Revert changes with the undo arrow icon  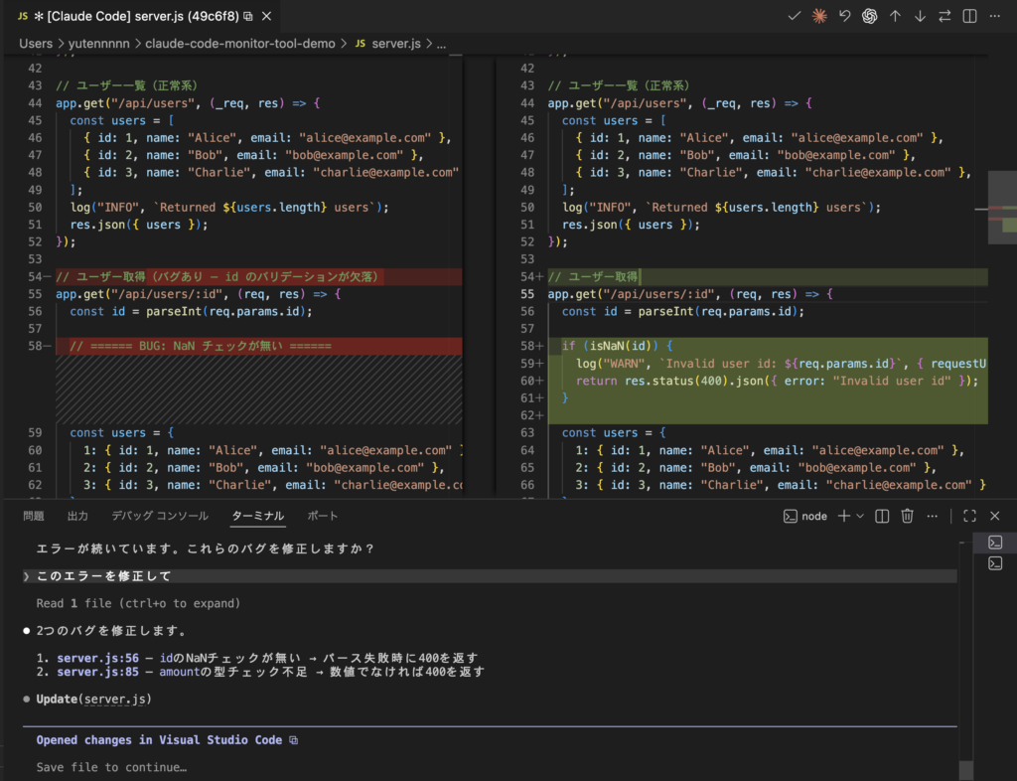point(844,16)
